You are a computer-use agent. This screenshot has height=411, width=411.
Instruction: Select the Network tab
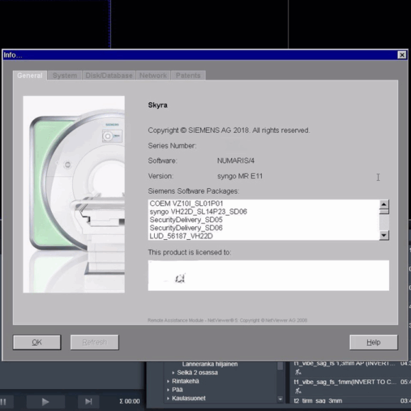(153, 75)
